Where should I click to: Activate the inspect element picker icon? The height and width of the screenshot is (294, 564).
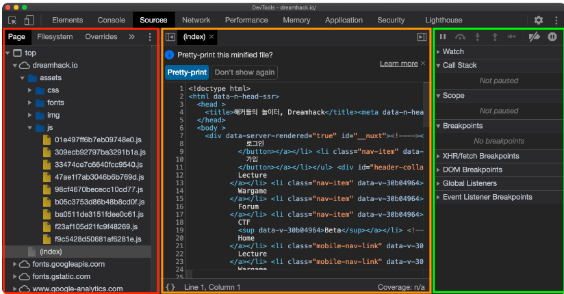click(x=12, y=20)
